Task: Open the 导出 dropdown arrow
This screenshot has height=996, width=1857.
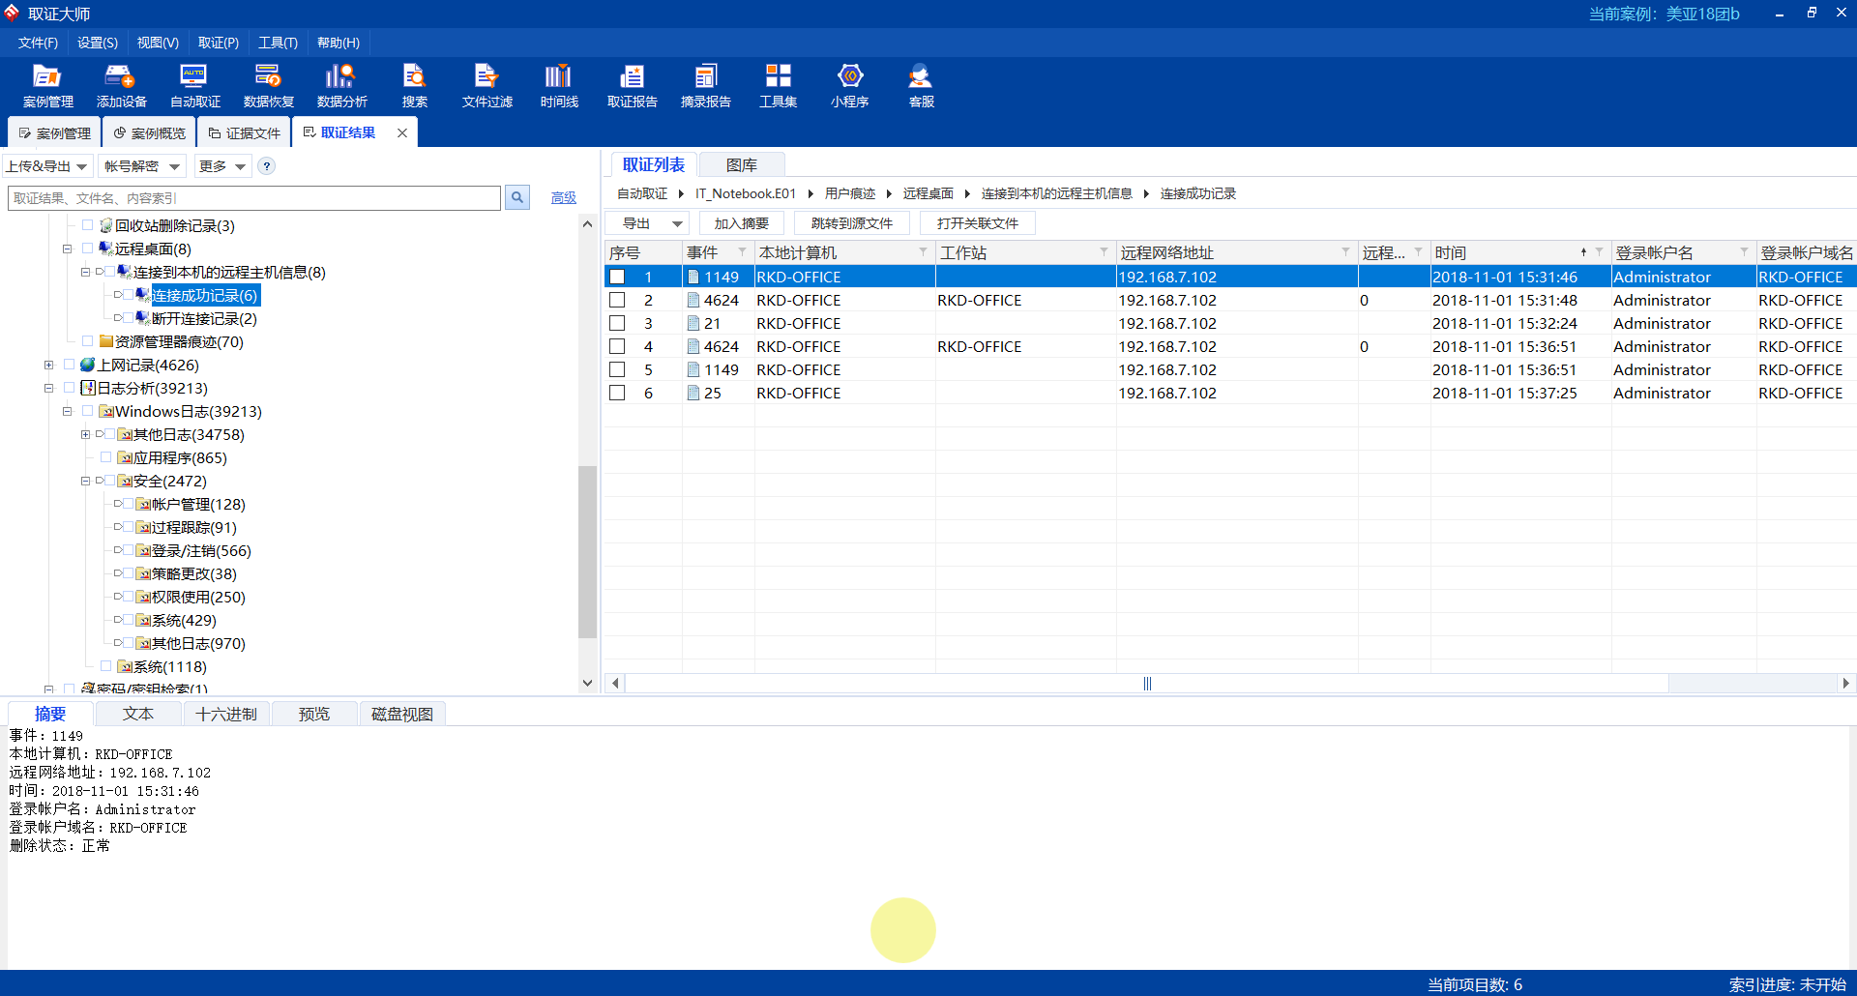Action: (677, 223)
